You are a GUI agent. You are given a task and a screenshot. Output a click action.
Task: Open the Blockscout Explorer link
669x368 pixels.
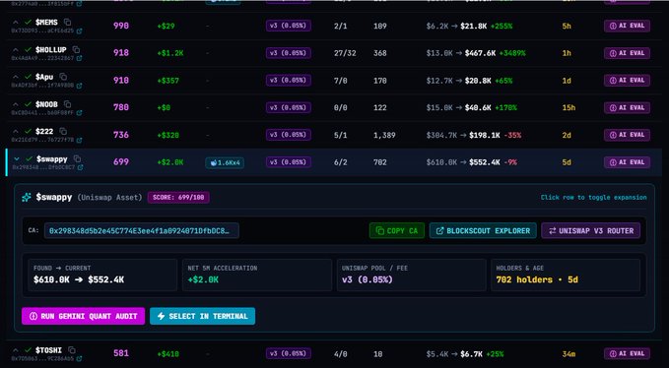pyautogui.click(x=483, y=231)
